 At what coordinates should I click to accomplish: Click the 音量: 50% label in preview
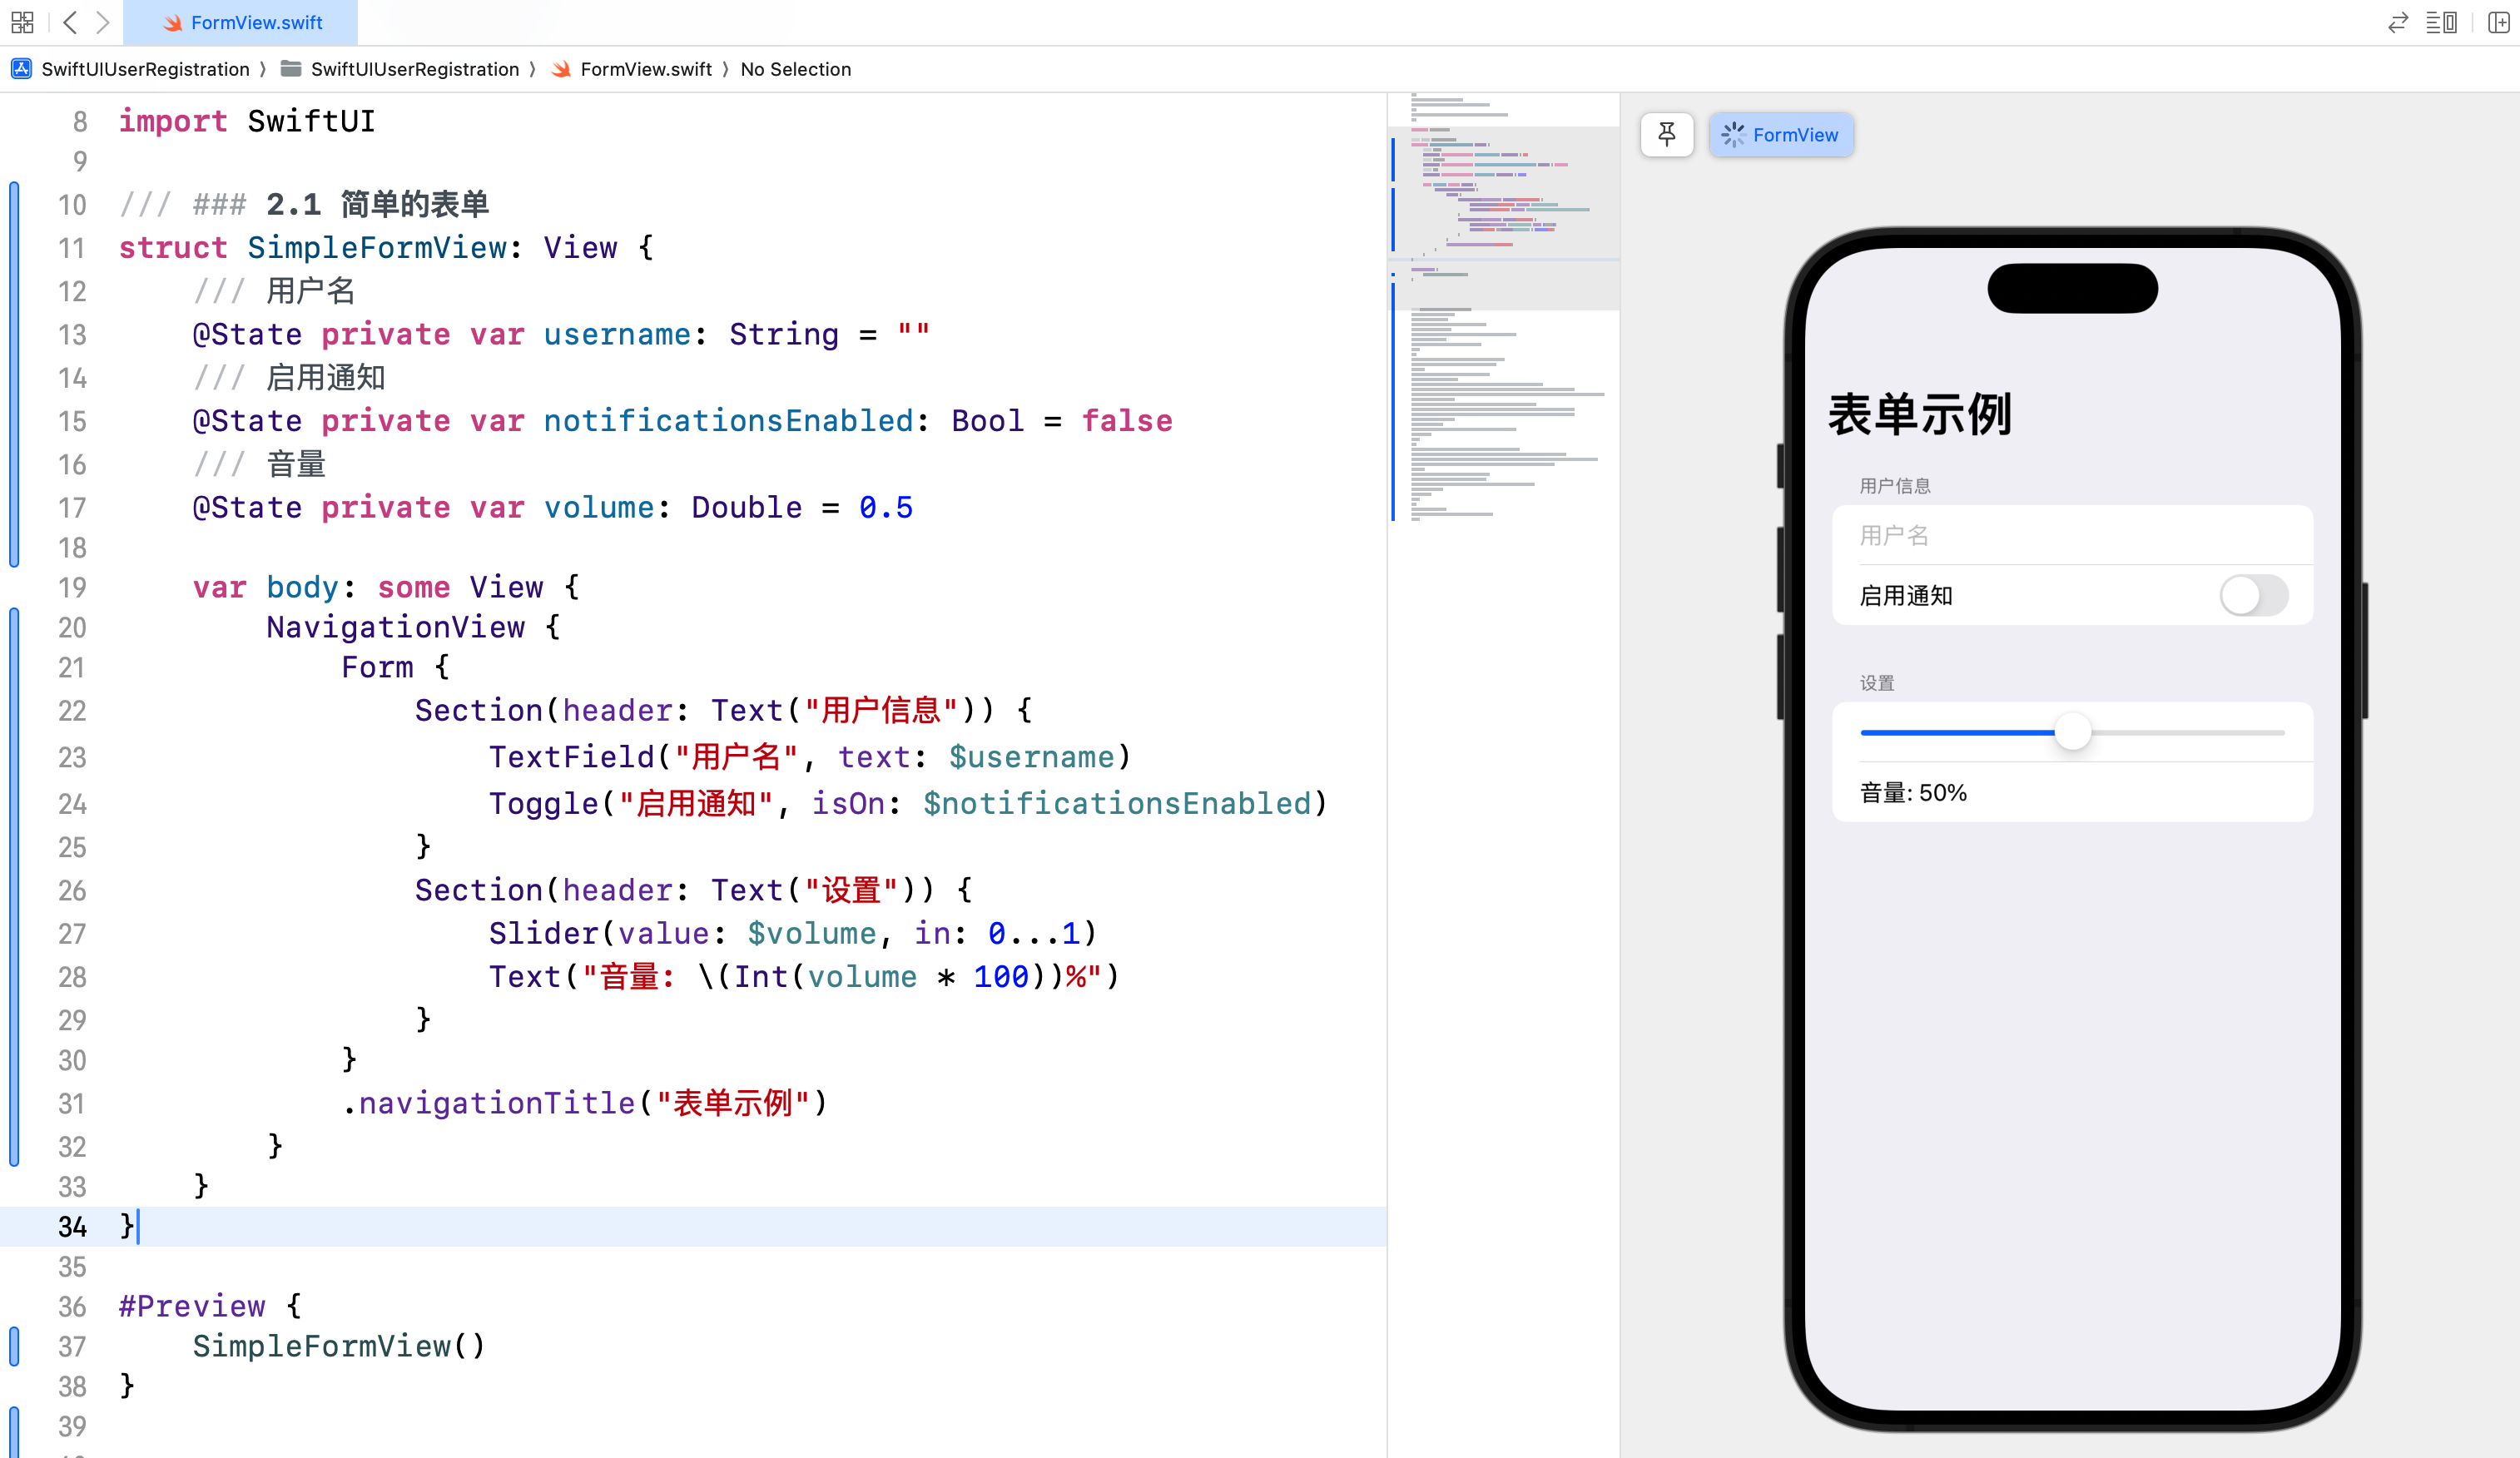click(x=1912, y=793)
